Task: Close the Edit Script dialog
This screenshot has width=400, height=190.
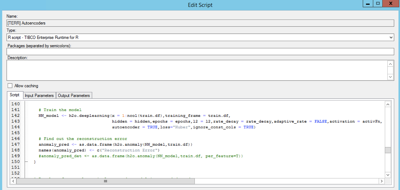Action: (x=391, y=3)
